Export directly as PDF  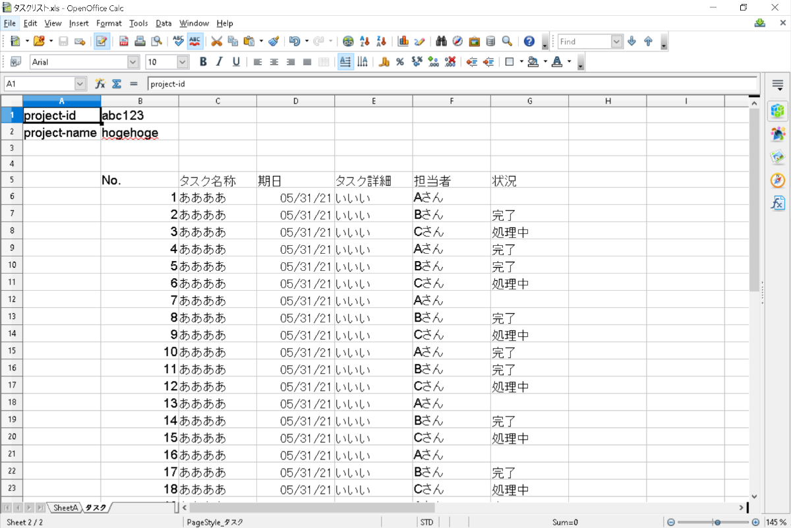[x=123, y=41]
